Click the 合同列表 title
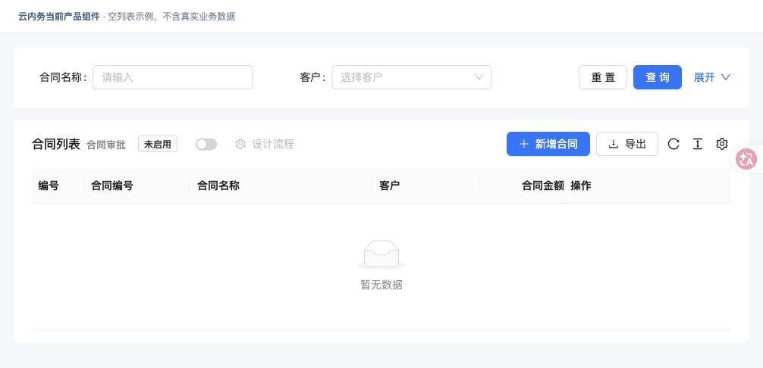The image size is (763, 368). coord(56,144)
